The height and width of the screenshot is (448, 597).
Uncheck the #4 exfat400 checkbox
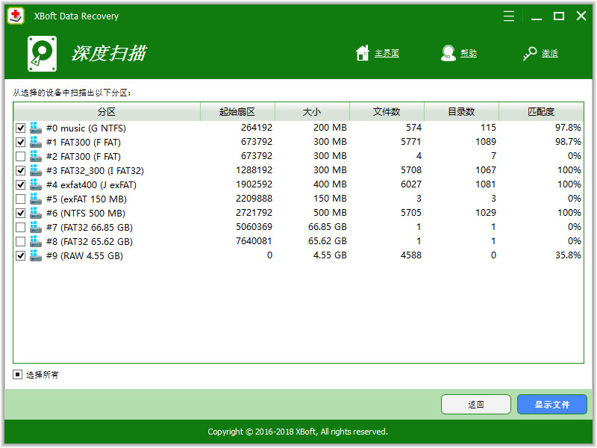[x=21, y=184]
